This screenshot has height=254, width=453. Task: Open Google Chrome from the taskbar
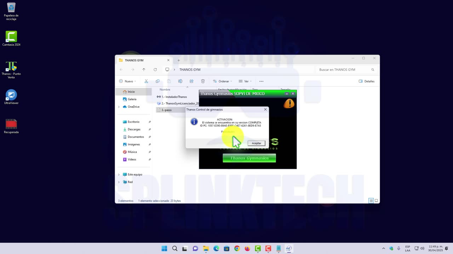[x=237, y=248]
